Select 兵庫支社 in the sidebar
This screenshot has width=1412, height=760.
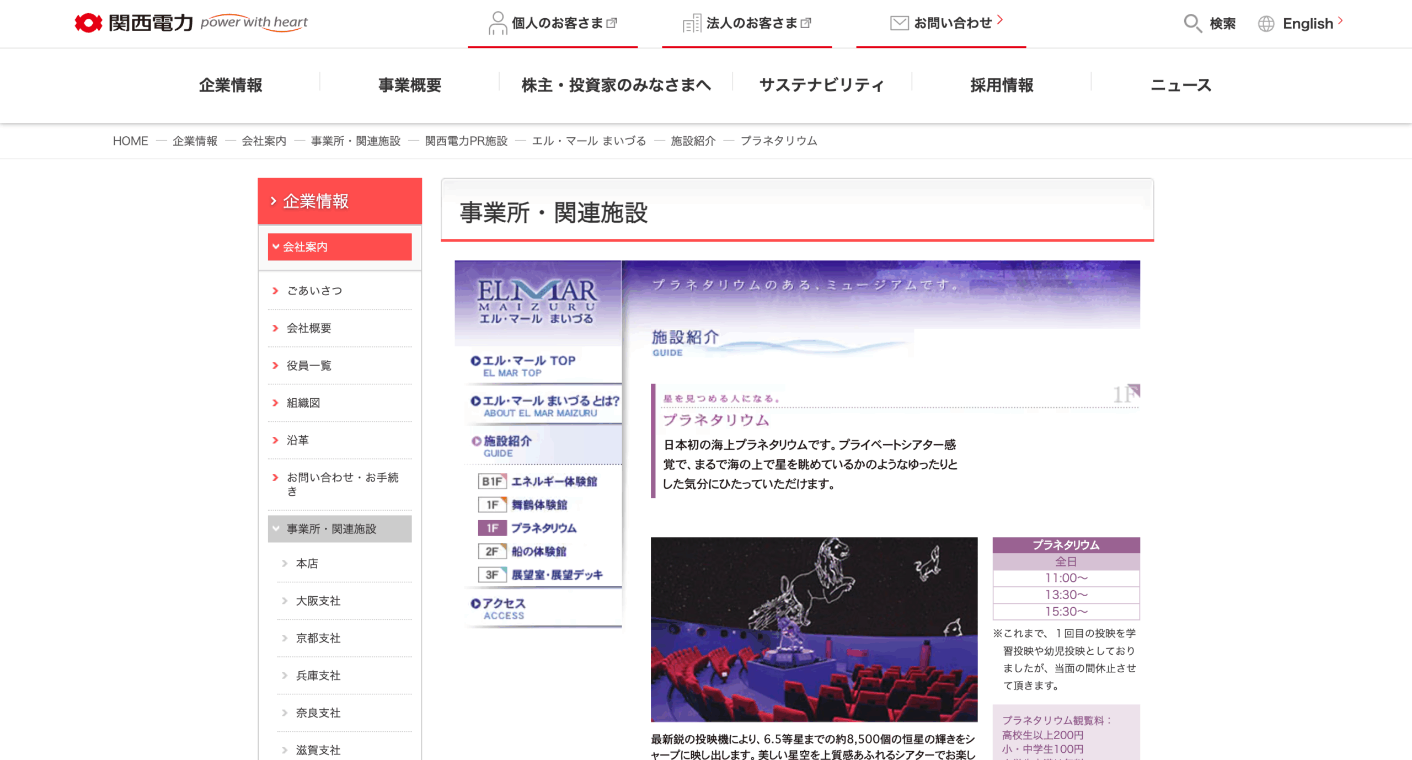[318, 676]
